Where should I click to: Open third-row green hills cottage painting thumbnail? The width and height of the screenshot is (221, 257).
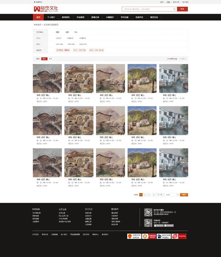coord(142,163)
